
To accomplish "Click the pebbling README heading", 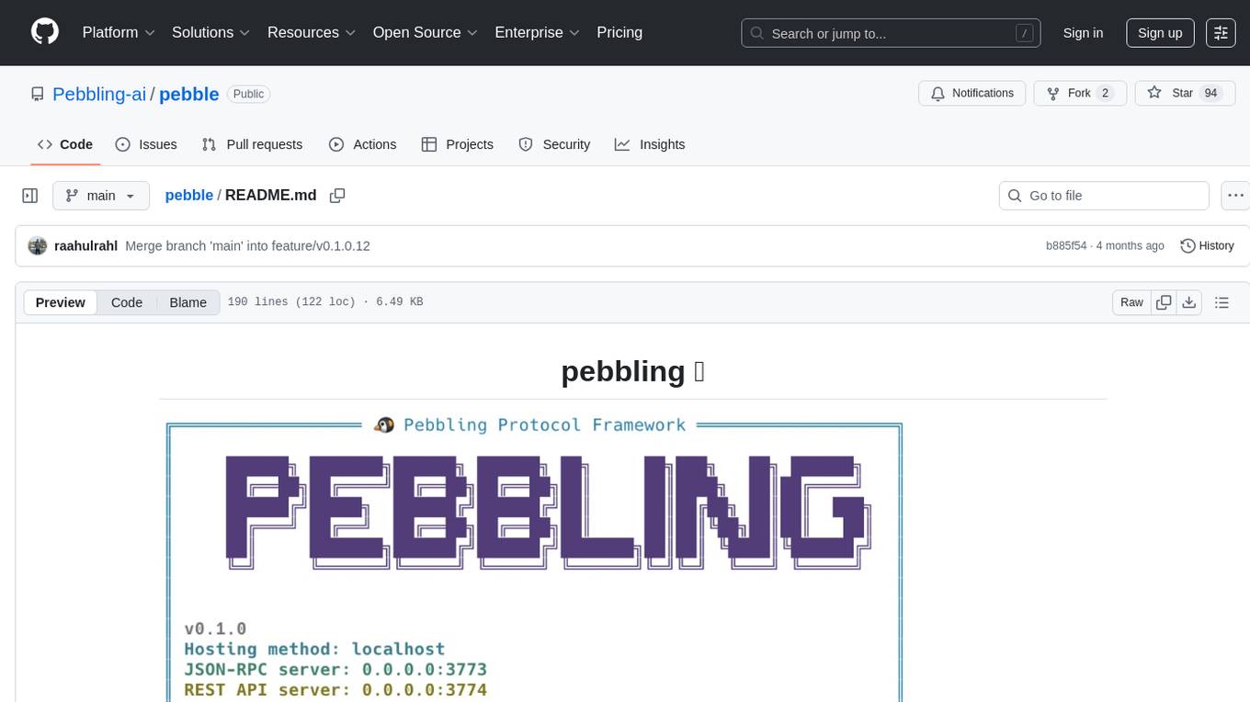I will pyautogui.click(x=632, y=371).
